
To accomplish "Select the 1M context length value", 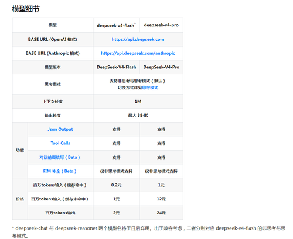I will pyautogui.click(x=138, y=102).
